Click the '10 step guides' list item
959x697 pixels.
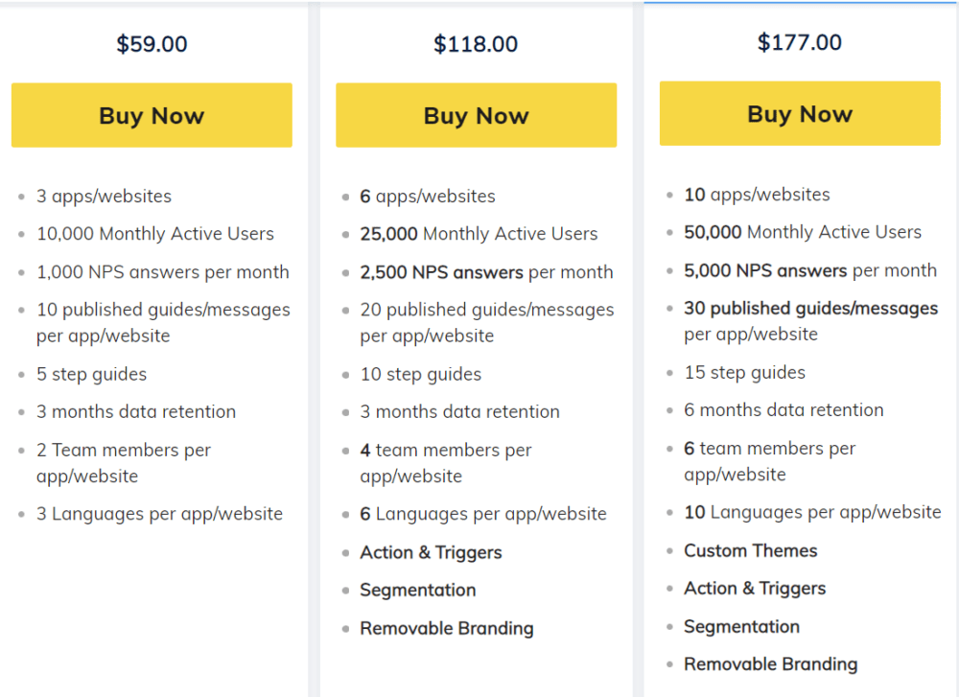(421, 374)
